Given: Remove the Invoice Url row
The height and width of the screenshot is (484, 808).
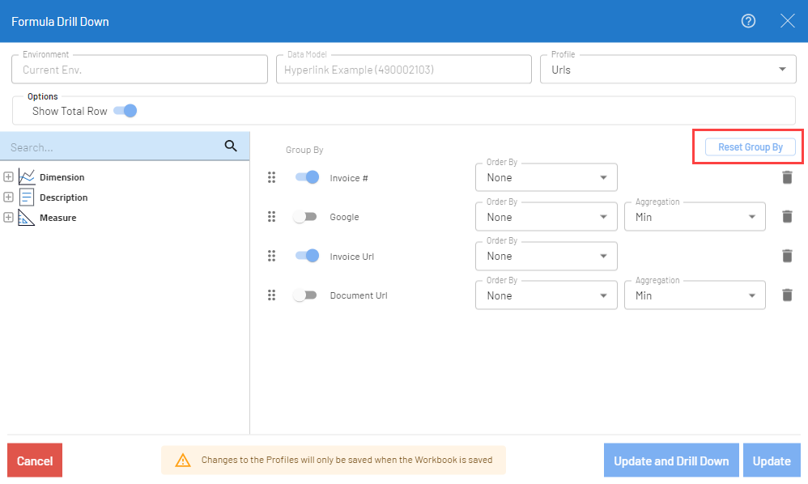Looking at the screenshot, I should point(786,256).
